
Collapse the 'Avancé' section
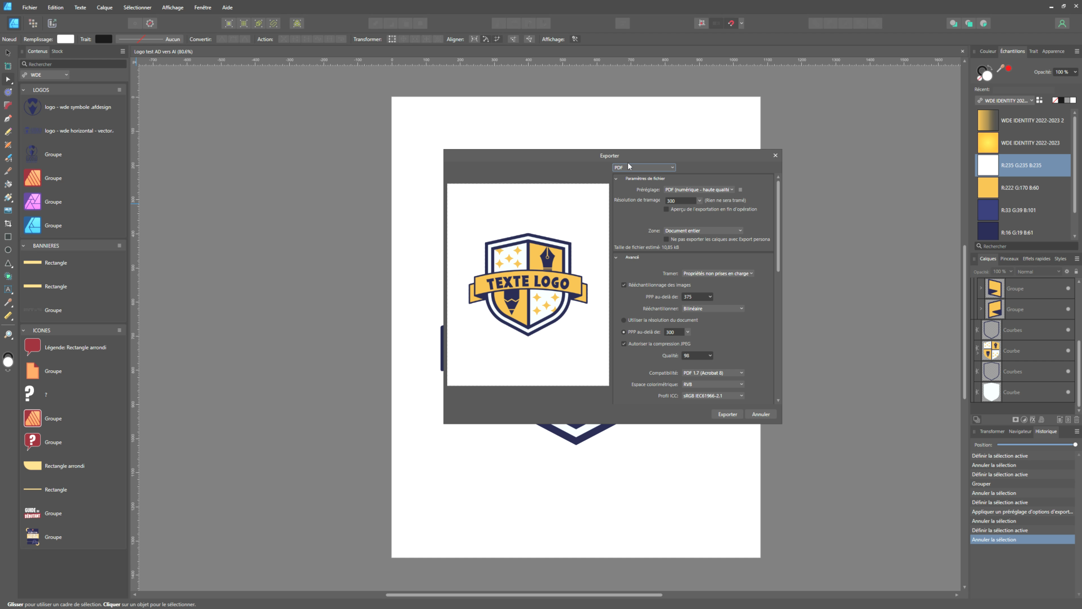(616, 257)
